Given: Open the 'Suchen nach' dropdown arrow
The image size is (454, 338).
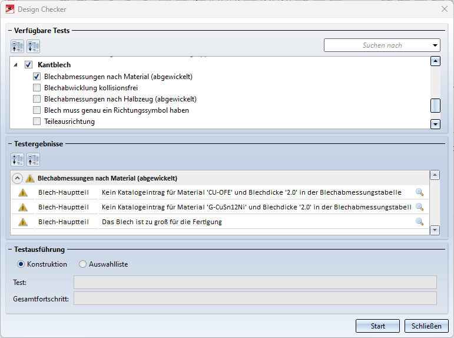Looking at the screenshot, I should (435, 45).
